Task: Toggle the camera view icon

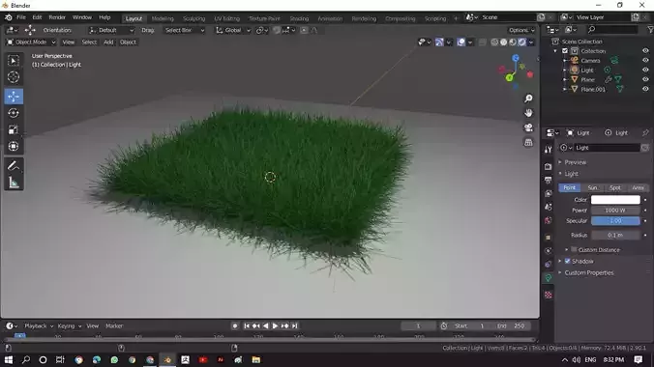Action: pyautogui.click(x=528, y=127)
